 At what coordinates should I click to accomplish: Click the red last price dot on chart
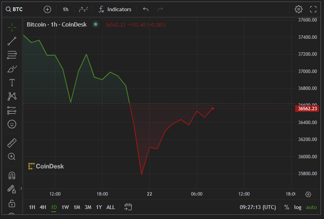click(x=213, y=108)
